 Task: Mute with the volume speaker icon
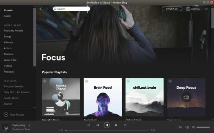(x=194, y=127)
